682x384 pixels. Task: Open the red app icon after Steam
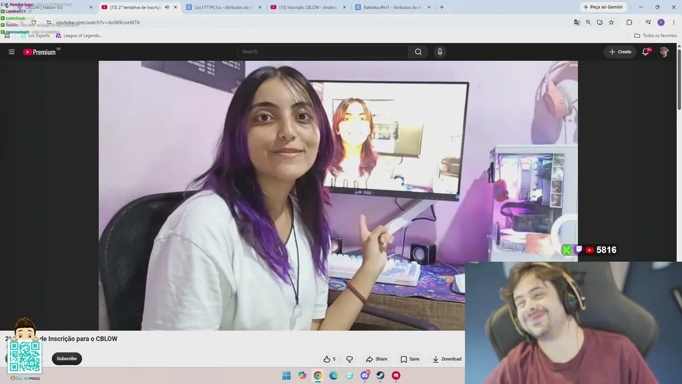click(x=396, y=375)
